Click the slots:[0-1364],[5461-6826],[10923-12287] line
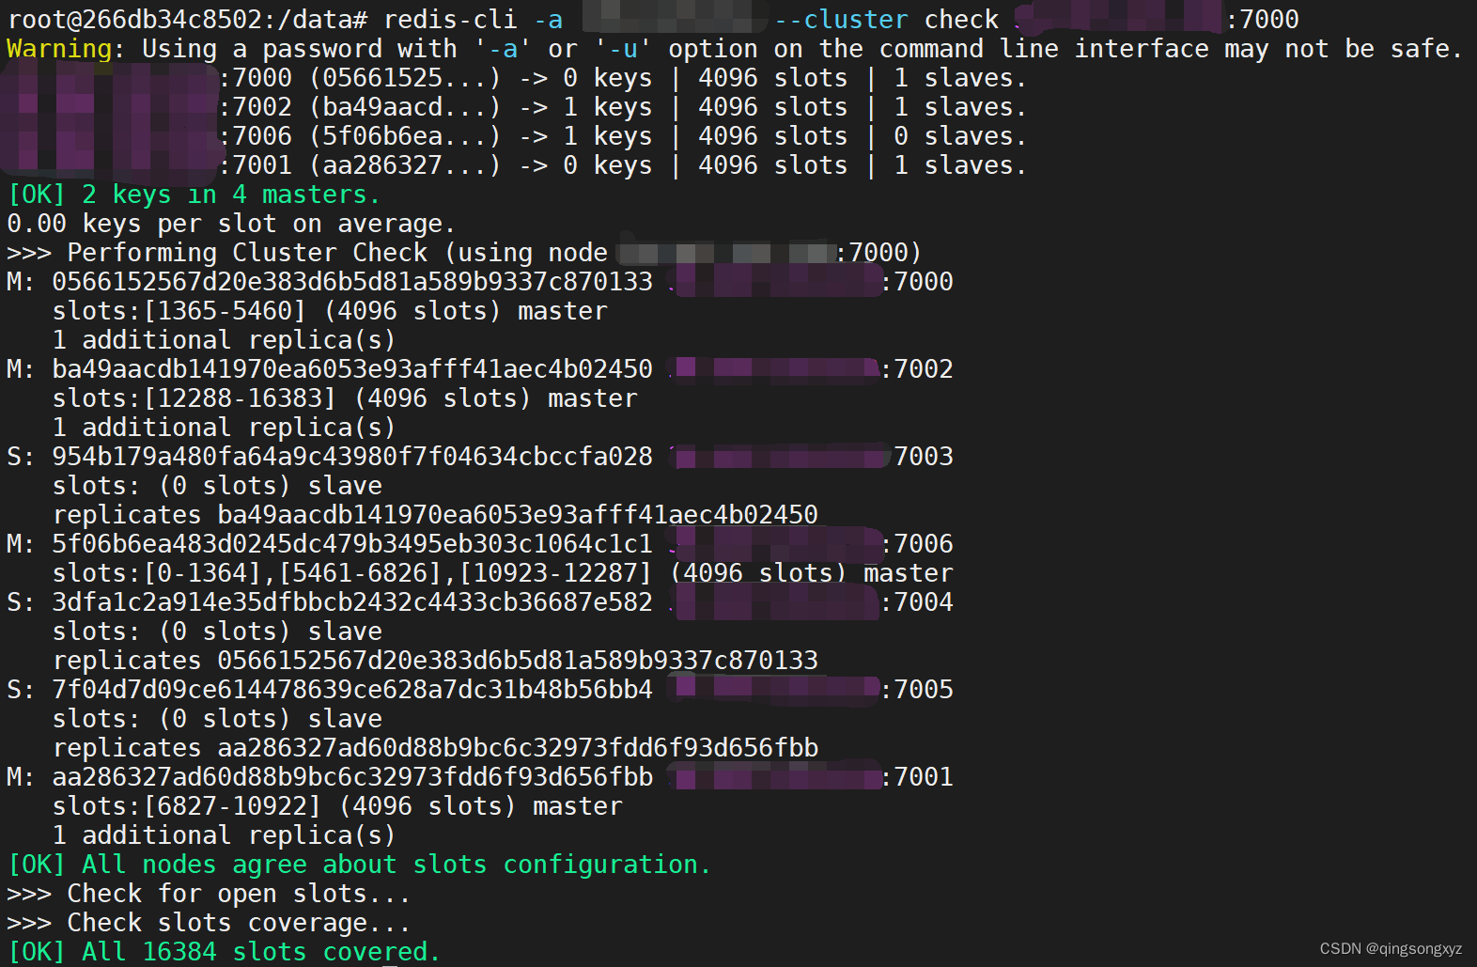 tap(503, 573)
